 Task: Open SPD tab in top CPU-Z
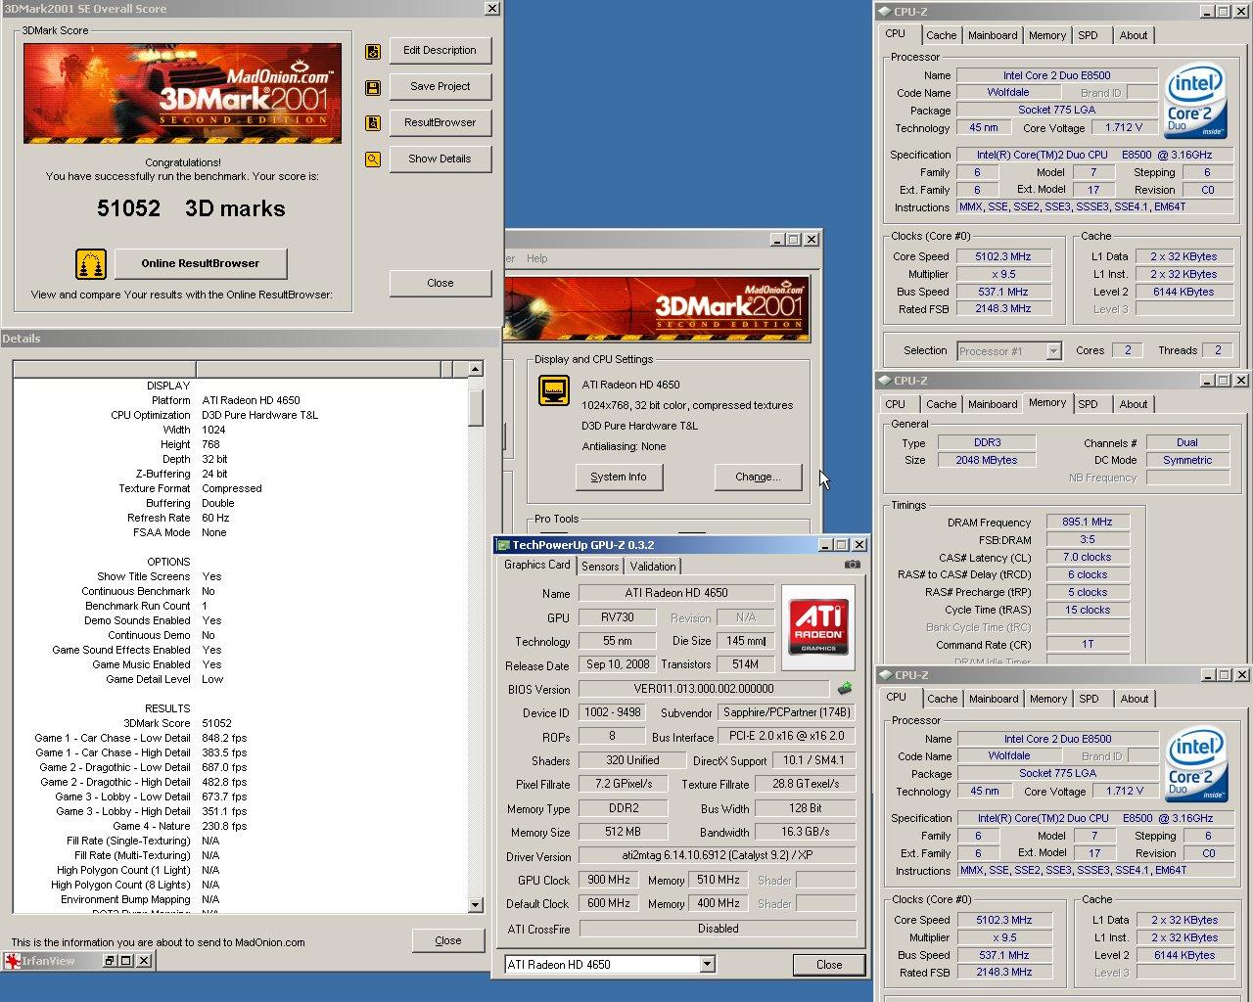[1089, 35]
